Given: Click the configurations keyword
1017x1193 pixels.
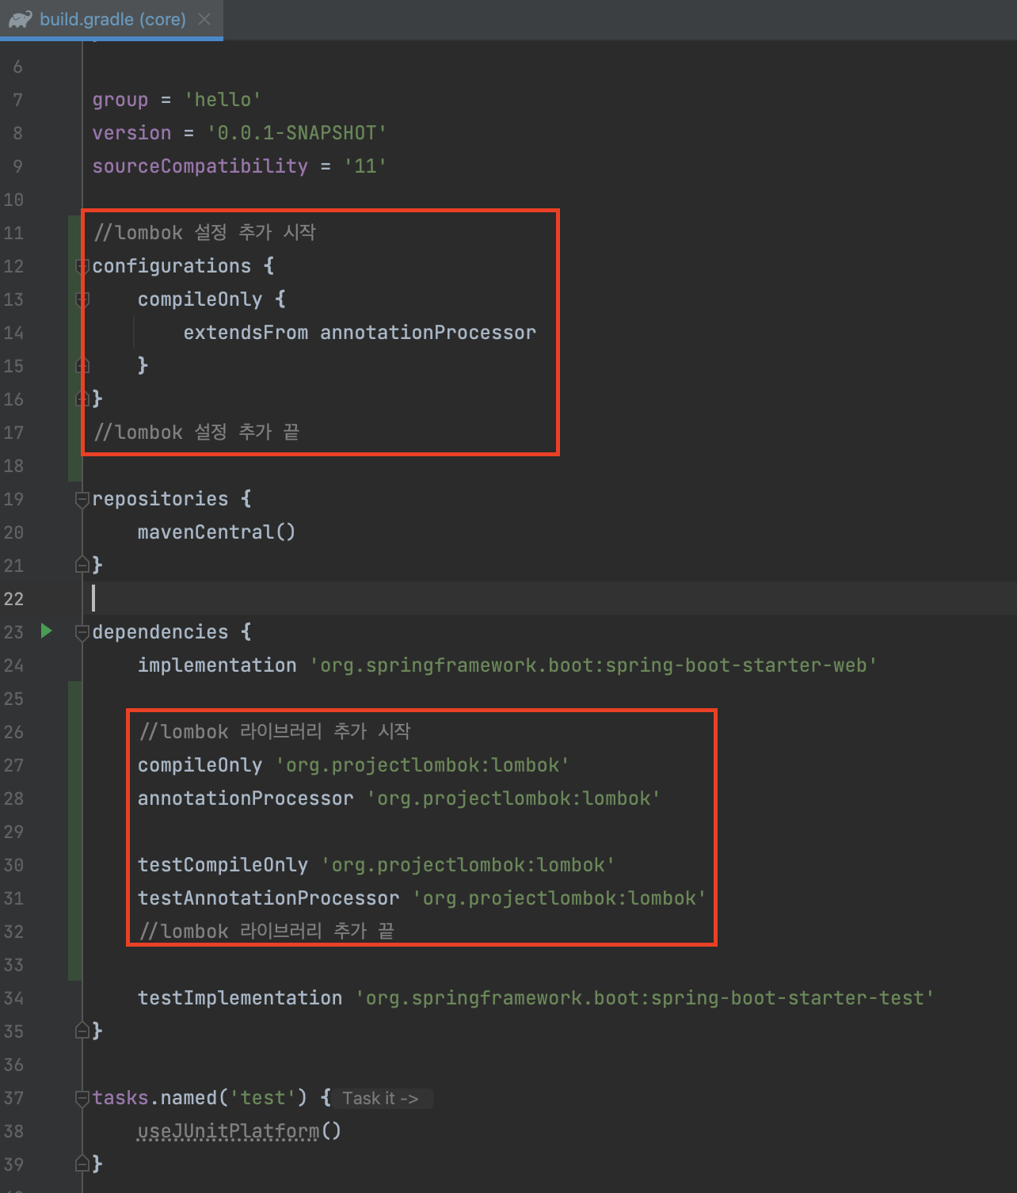Looking at the screenshot, I should click(x=172, y=266).
